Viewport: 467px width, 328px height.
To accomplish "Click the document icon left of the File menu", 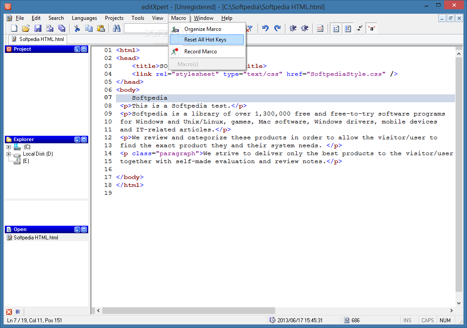I will [x=9, y=18].
